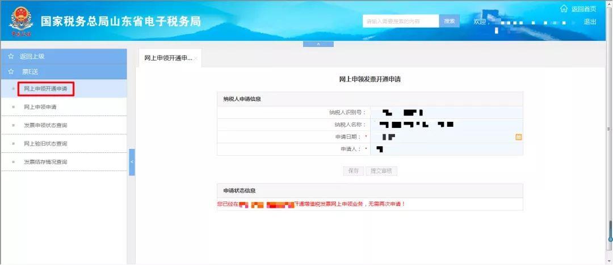Open 发票结存情况查询 menu item
The image size is (613, 265).
[45, 162]
